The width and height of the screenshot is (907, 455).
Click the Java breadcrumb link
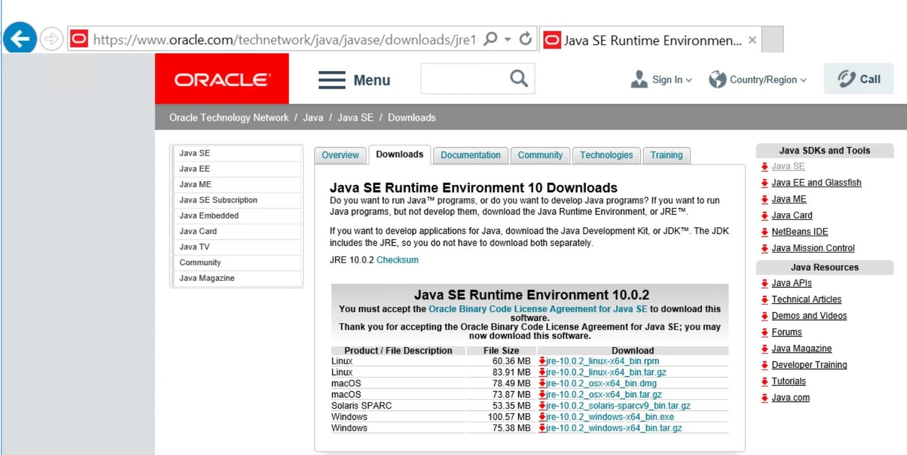[313, 117]
